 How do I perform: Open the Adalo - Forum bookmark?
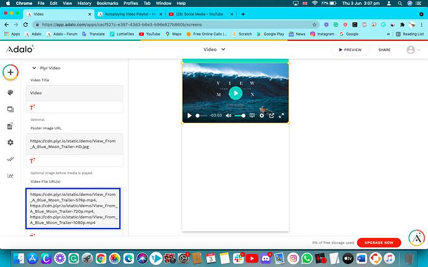[62, 34]
